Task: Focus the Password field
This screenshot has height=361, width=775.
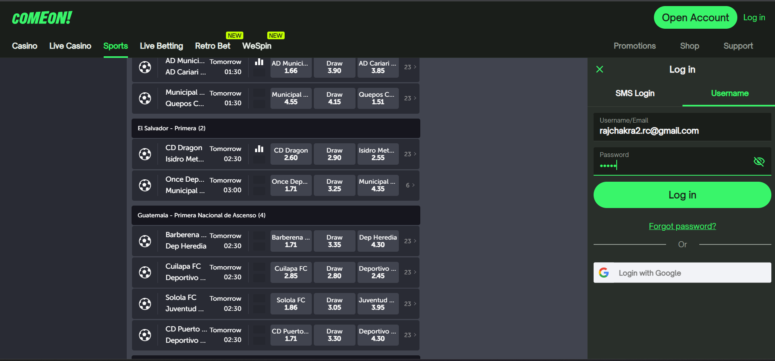Action: click(x=682, y=161)
